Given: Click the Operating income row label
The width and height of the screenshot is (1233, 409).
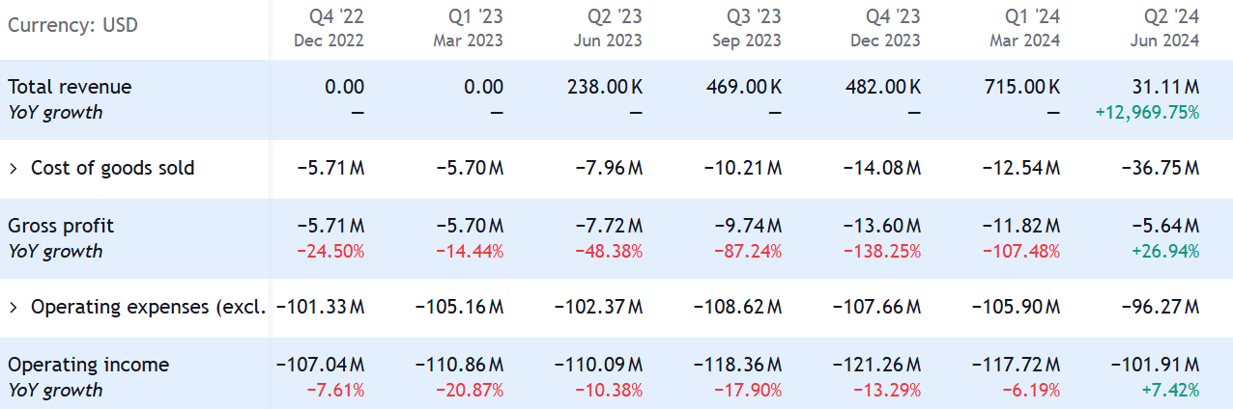Looking at the screenshot, I should (x=88, y=365).
